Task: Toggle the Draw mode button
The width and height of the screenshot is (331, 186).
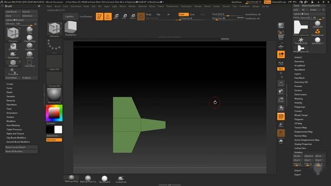Action: pyautogui.click(x=108, y=17)
